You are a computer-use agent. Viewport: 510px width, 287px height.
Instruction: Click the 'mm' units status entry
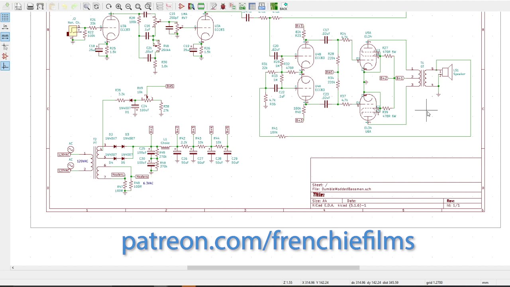coord(485,283)
